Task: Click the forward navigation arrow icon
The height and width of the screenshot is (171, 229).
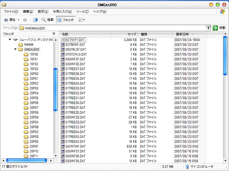Action: [25, 20]
